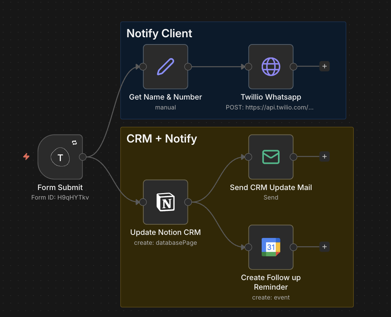This screenshot has width=391, height=317.
Task: Add a node after Twillio Whatsapp
Action: (x=324, y=67)
